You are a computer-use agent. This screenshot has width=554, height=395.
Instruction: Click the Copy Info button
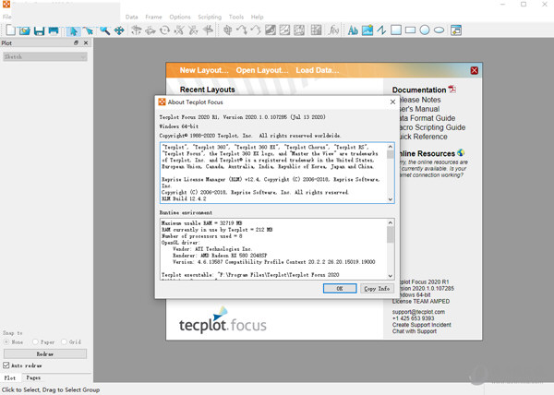coord(377,288)
